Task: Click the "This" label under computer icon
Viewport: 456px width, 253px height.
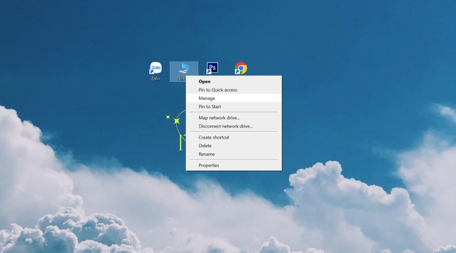Action: click(181, 78)
